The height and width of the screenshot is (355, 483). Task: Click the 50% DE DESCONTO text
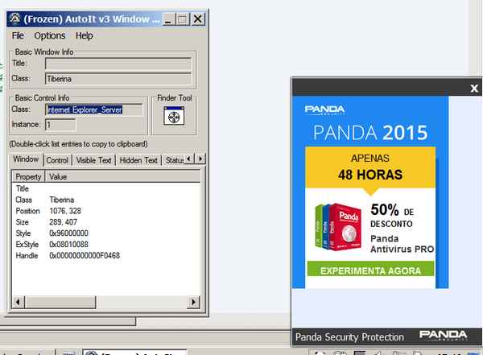pyautogui.click(x=392, y=216)
